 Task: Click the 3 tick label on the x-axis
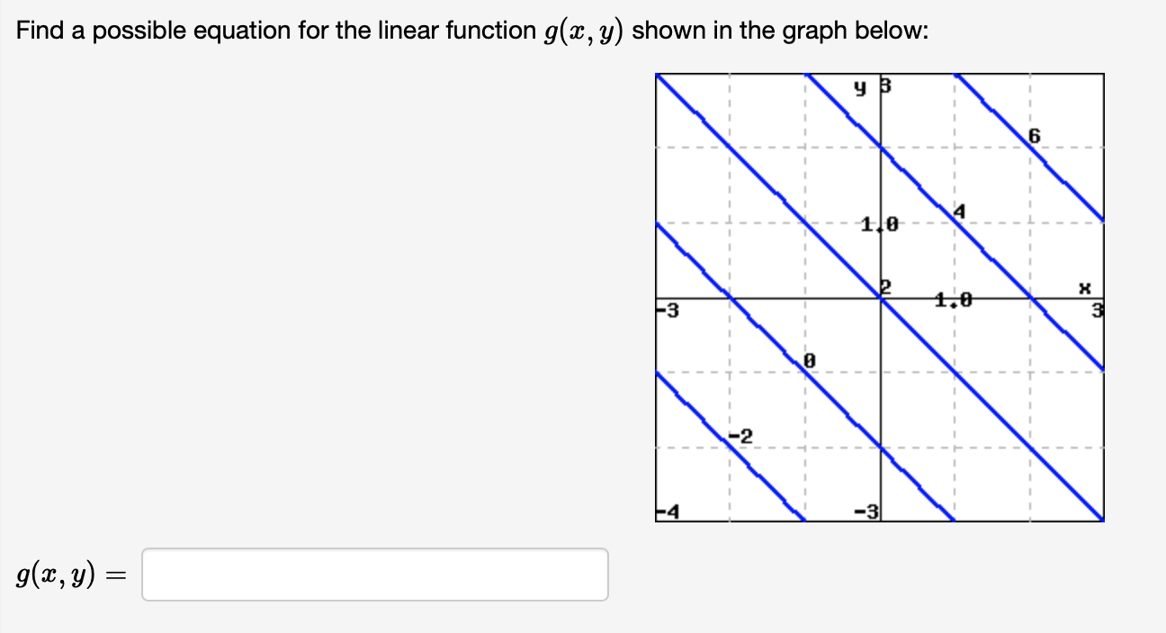[1096, 310]
